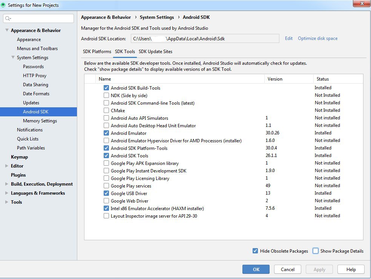
Task: Click the OK button
Action: pos(256,269)
